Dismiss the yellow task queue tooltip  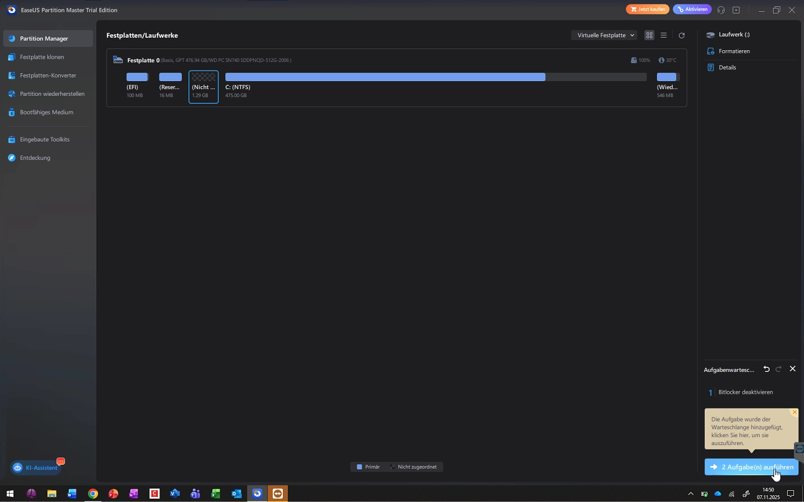point(794,412)
